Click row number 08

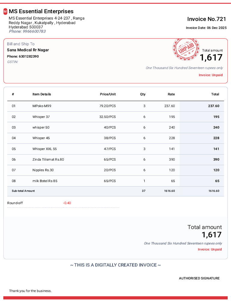pos(14,181)
